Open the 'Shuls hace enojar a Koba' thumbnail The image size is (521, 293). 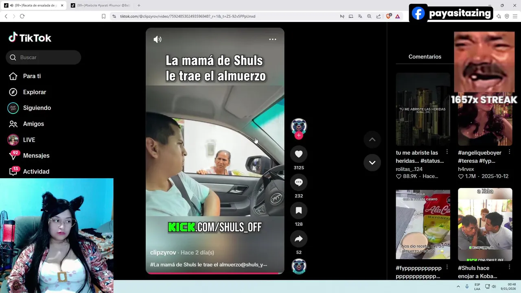(485, 224)
